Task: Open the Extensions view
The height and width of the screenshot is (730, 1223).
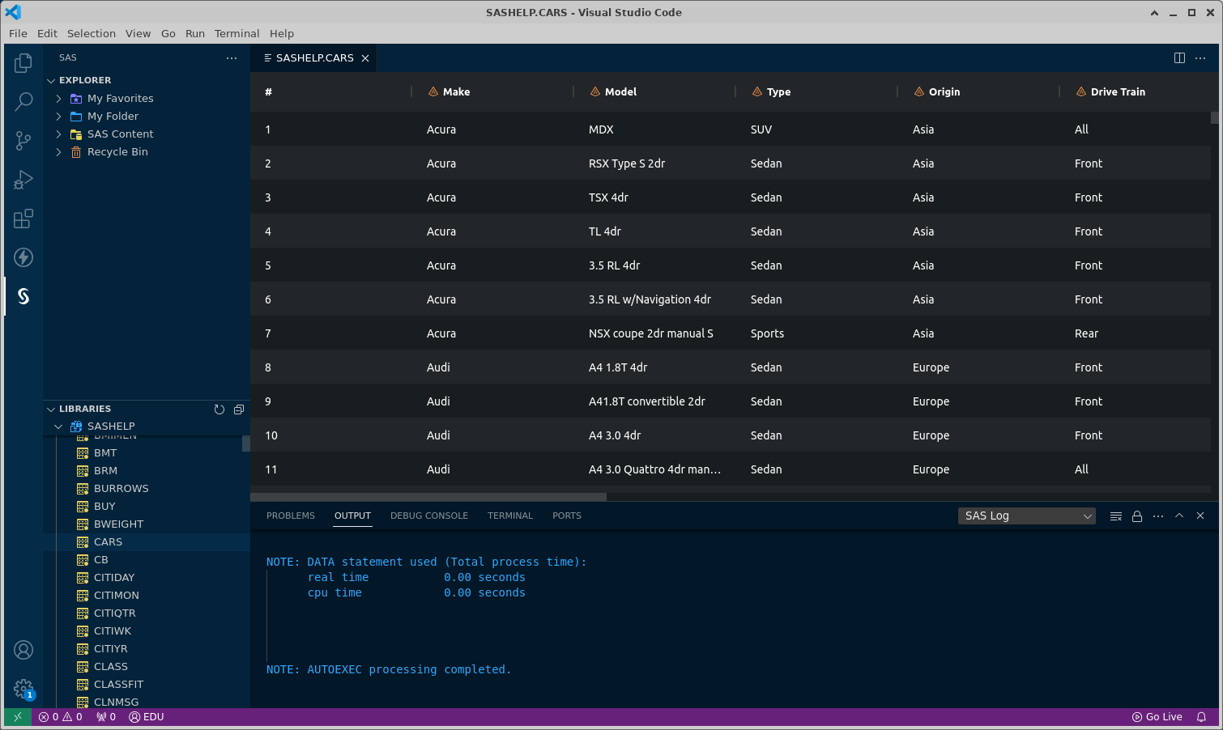Action: pyautogui.click(x=23, y=219)
